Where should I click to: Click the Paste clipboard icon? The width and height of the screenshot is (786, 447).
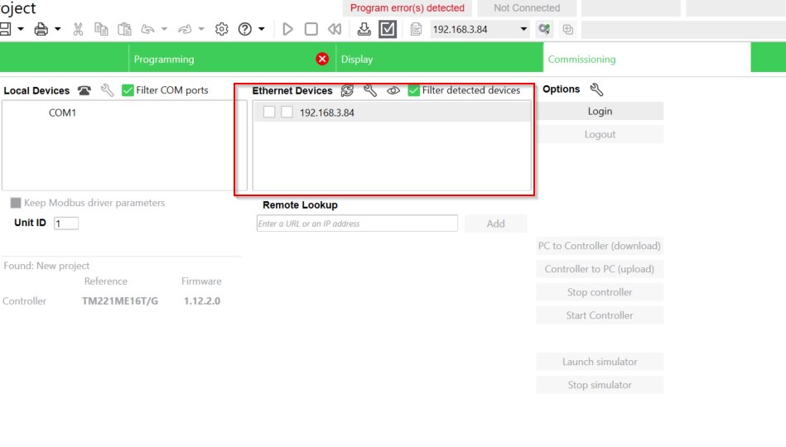point(124,29)
